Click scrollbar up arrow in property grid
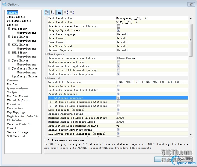 tap(191, 18)
